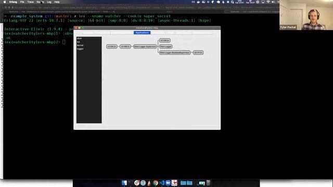This screenshot has height=187, width=333.
Task: Open Zoom from the dock
Action: pos(168,183)
